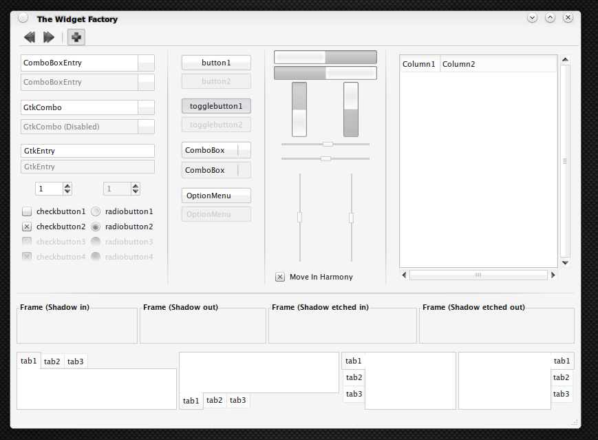Click the horizontal scrollbar thumb below tree view
This screenshot has height=440, width=598.
[x=478, y=275]
